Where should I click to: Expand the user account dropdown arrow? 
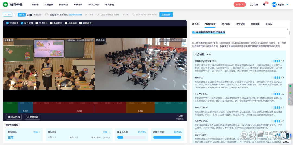[x=287, y=5]
